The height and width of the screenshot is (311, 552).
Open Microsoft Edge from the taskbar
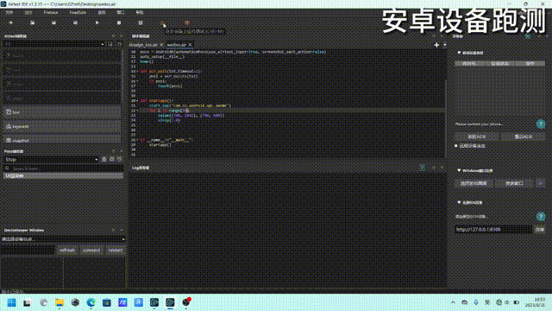coord(91,302)
